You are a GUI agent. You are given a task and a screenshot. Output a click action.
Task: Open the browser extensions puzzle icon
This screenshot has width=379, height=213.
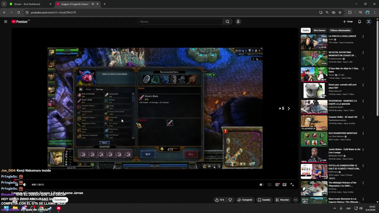(x=350, y=12)
